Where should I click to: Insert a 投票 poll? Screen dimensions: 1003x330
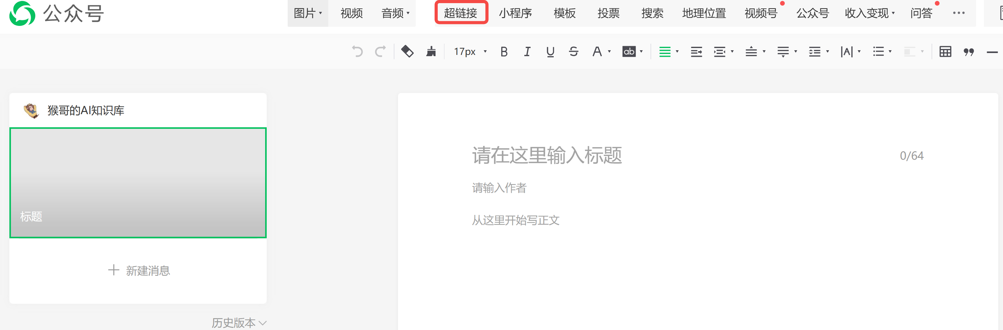[x=608, y=13]
